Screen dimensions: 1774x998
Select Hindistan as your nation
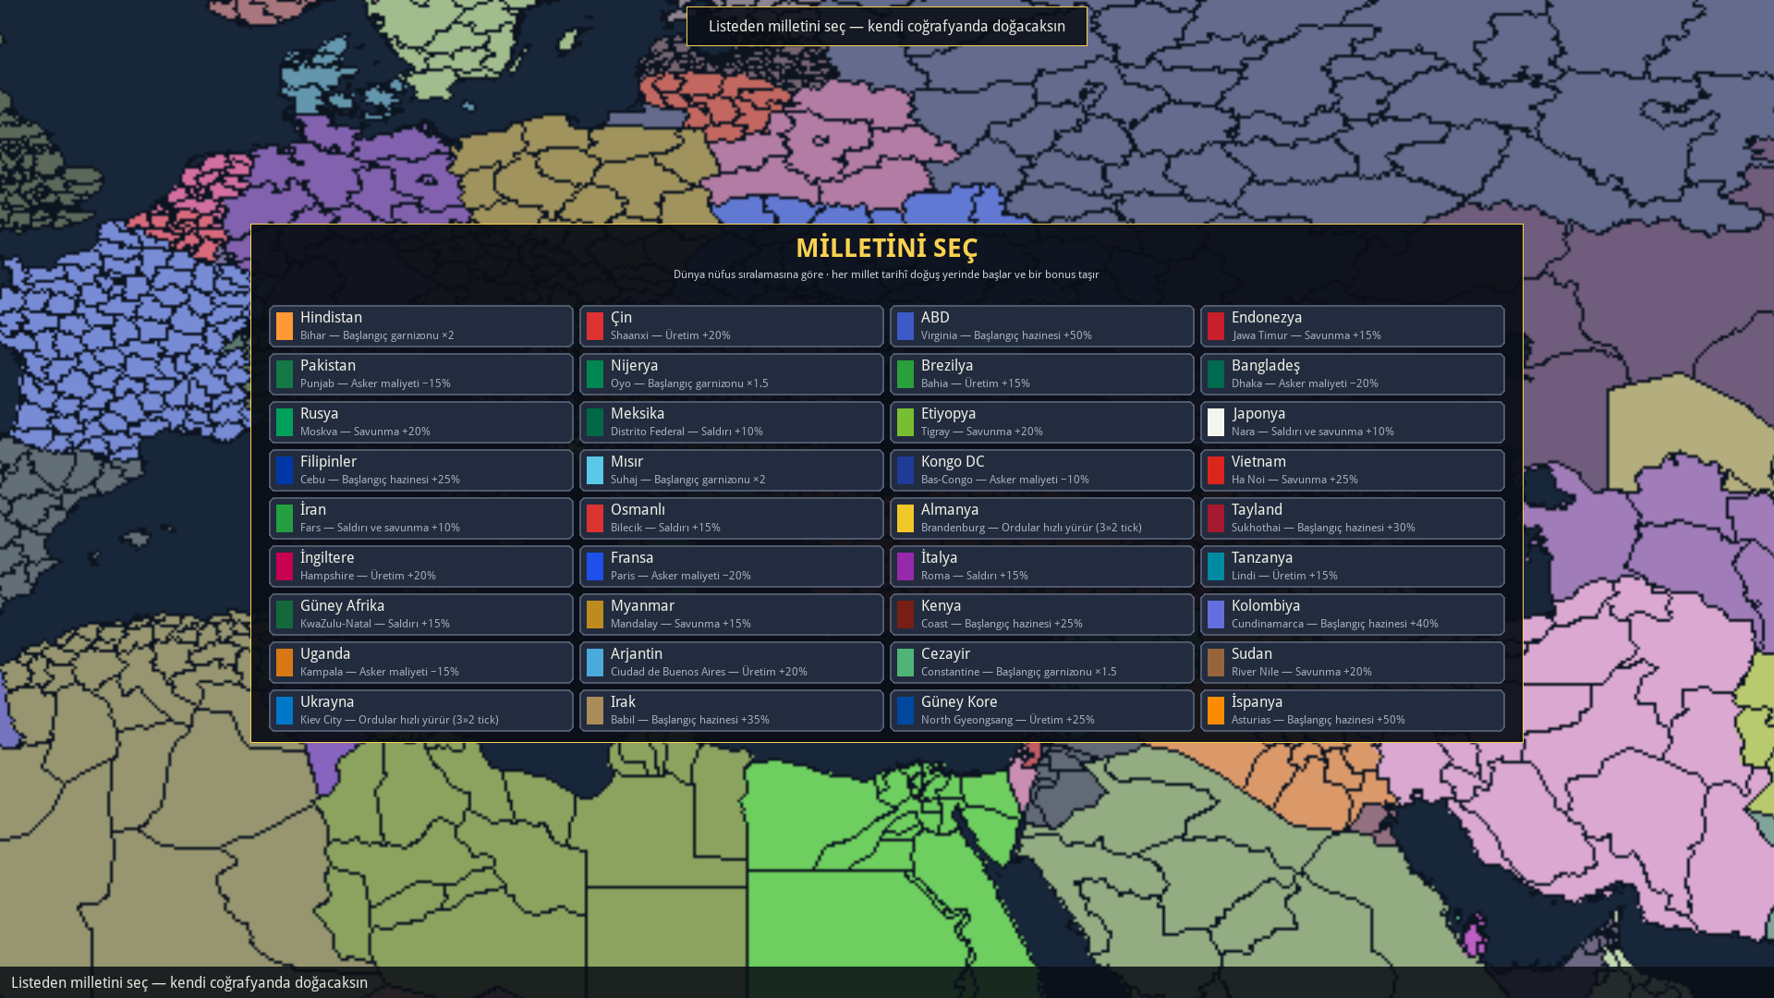tap(421, 326)
